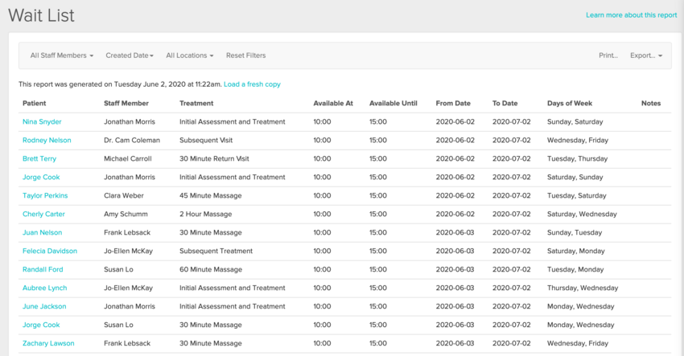
Task: Open Cherly Carter patient record
Action: click(43, 215)
